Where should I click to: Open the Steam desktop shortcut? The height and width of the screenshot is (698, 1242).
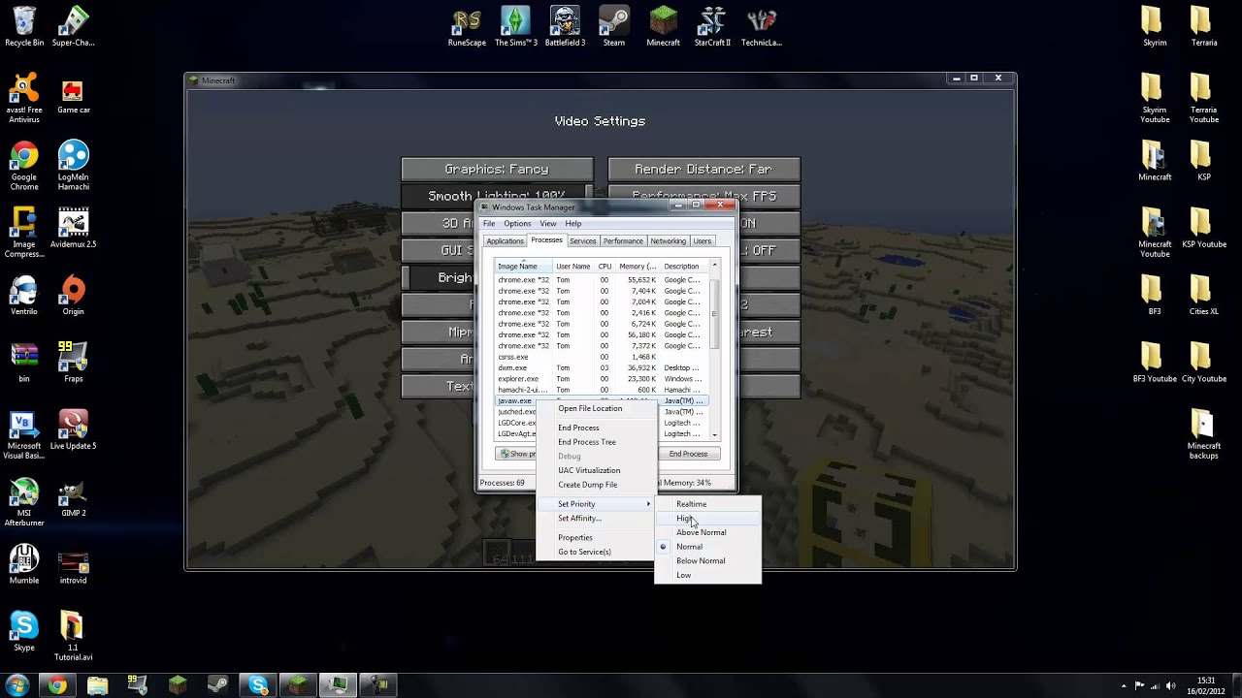[x=614, y=27]
